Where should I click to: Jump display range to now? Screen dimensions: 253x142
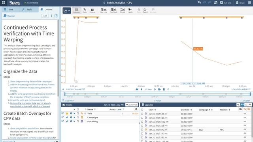pyautogui.click(x=164, y=90)
